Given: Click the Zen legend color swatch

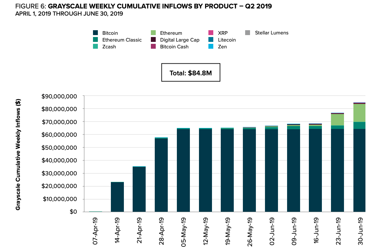Looking at the screenshot, I should click(x=211, y=46).
